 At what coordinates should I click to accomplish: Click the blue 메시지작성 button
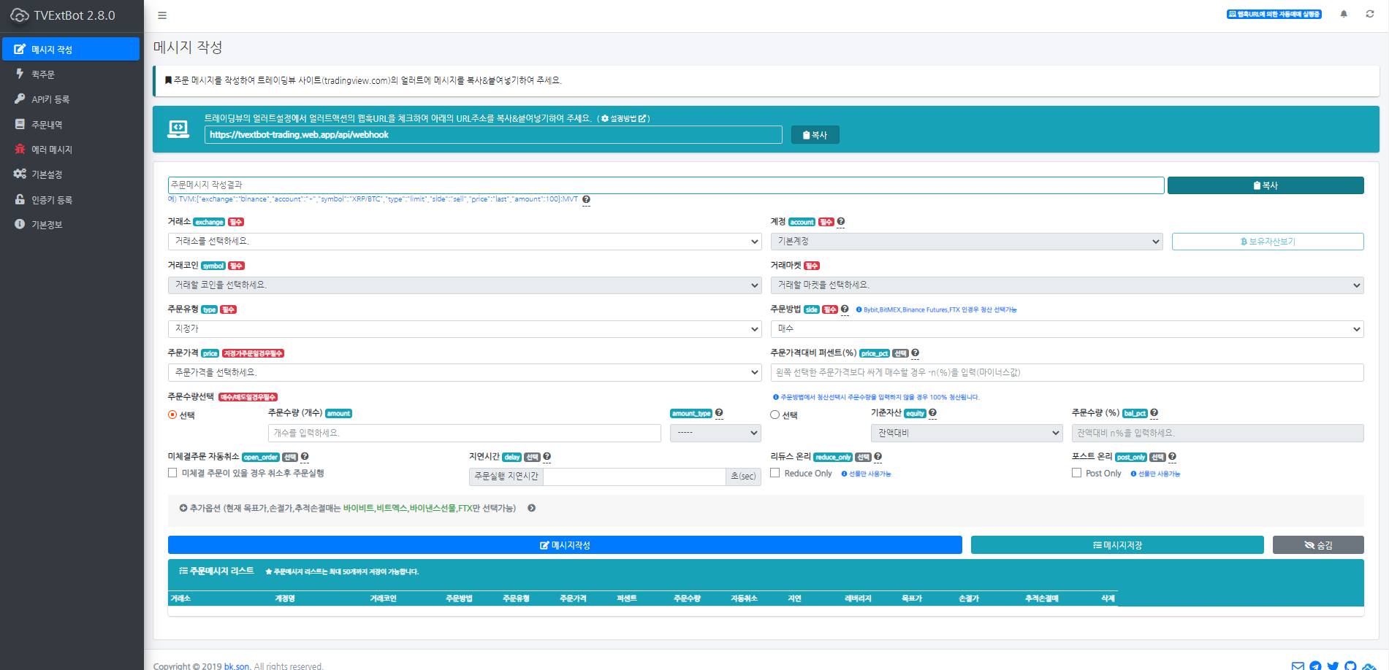click(564, 545)
